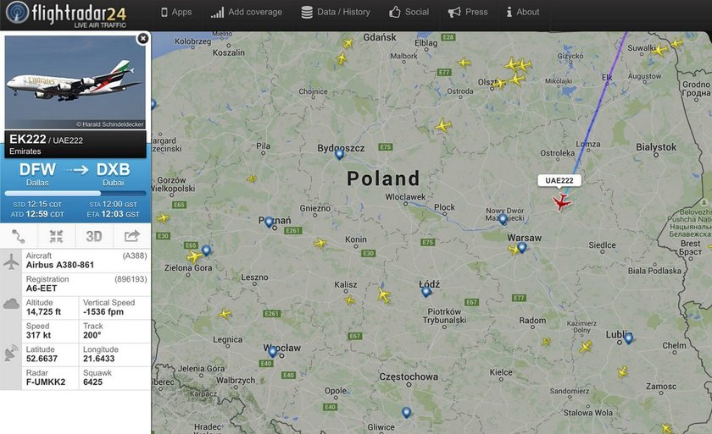Image resolution: width=712 pixels, height=434 pixels.
Task: Close the EK222 flight info panel
Action: (142, 39)
